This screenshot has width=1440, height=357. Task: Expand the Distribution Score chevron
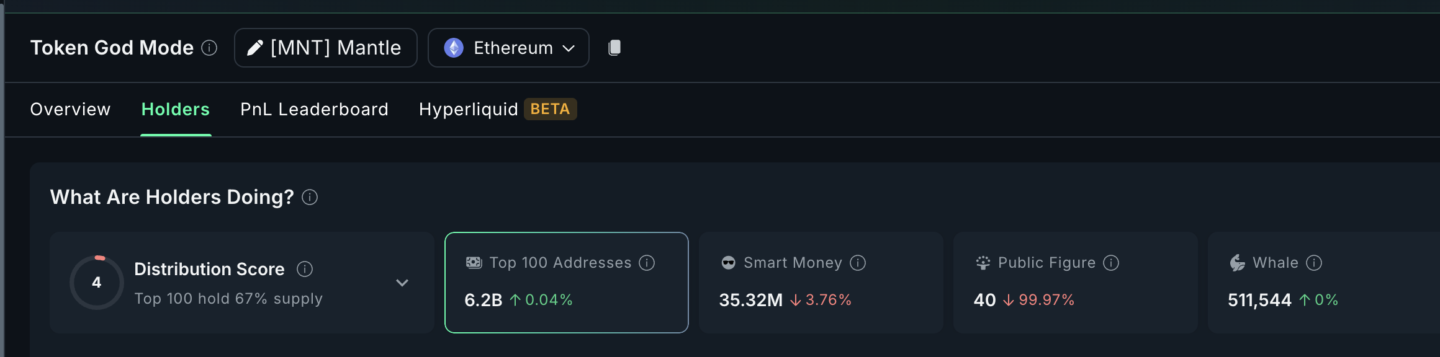coord(402,283)
